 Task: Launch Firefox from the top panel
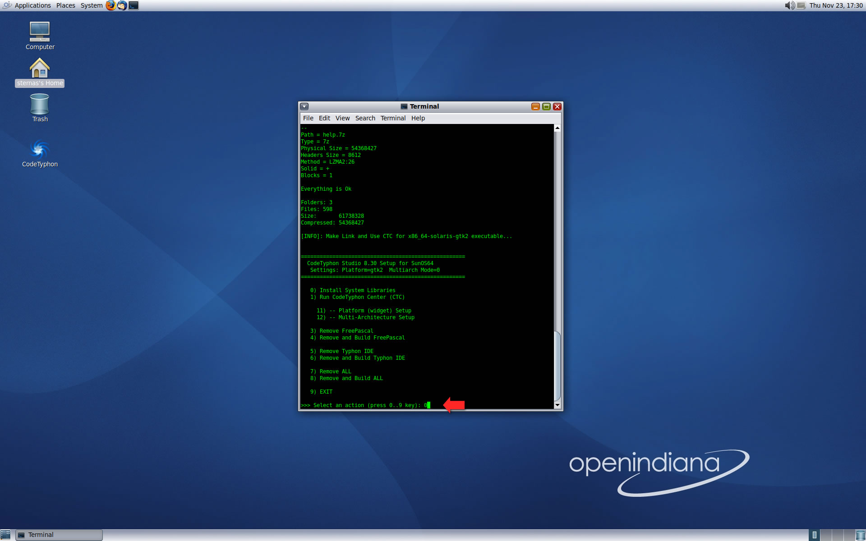pos(111,5)
